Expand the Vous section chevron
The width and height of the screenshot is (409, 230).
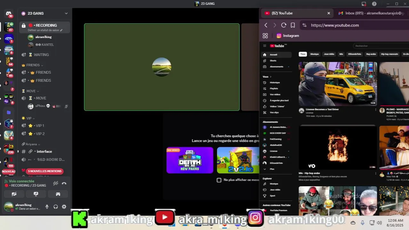(x=270, y=77)
